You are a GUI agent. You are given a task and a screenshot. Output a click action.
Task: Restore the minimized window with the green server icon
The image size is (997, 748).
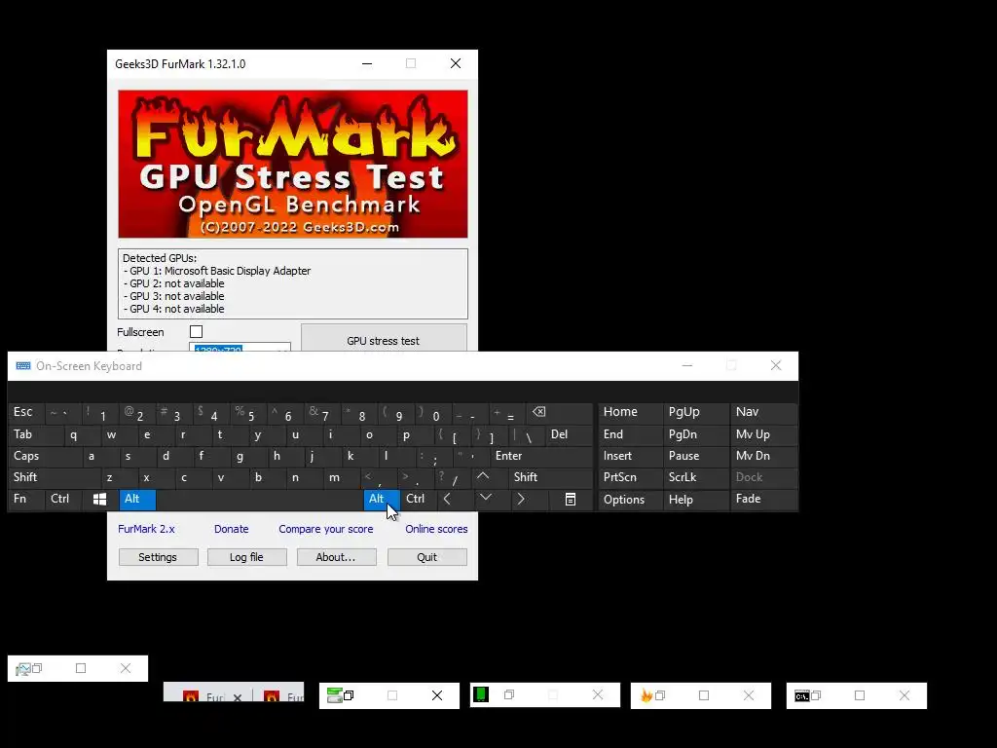[349, 695]
